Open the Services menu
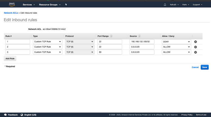This screenshot has width=211, height=117. [x=29, y=4]
